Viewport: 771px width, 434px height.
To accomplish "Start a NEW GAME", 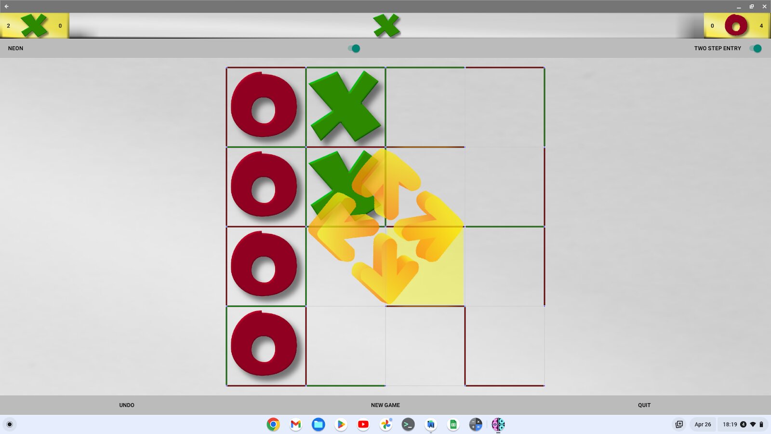I will (385, 405).
